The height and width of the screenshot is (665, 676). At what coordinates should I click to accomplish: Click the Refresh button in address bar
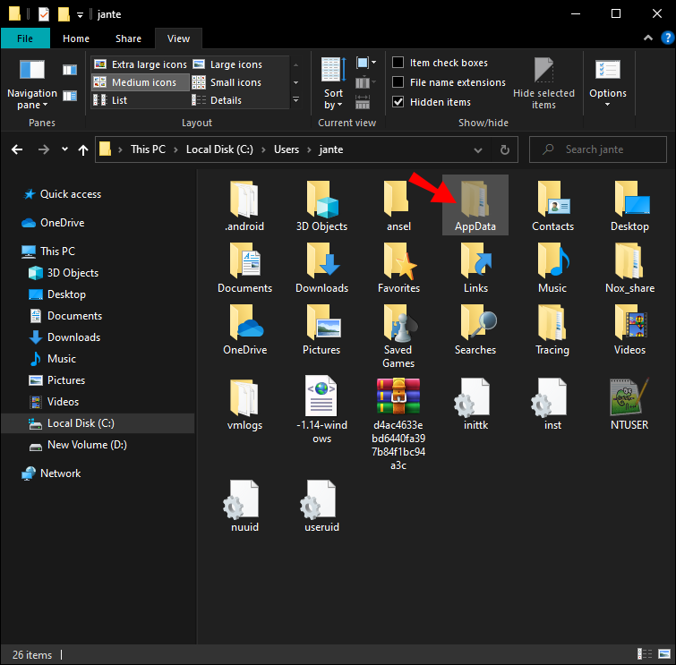505,149
